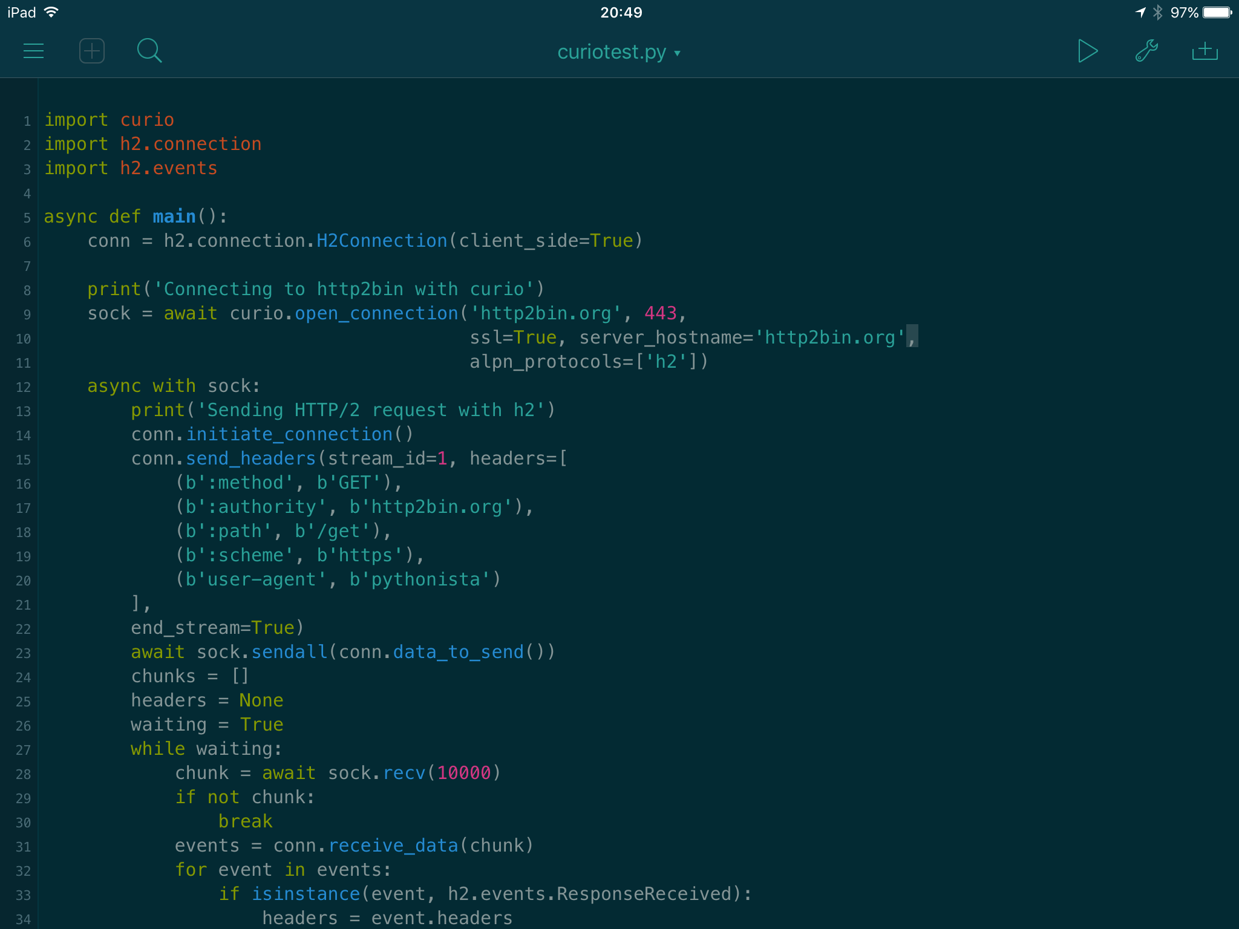Image resolution: width=1239 pixels, height=929 pixels.
Task: Click 'h2.connection' import on line 2
Action: point(191,144)
